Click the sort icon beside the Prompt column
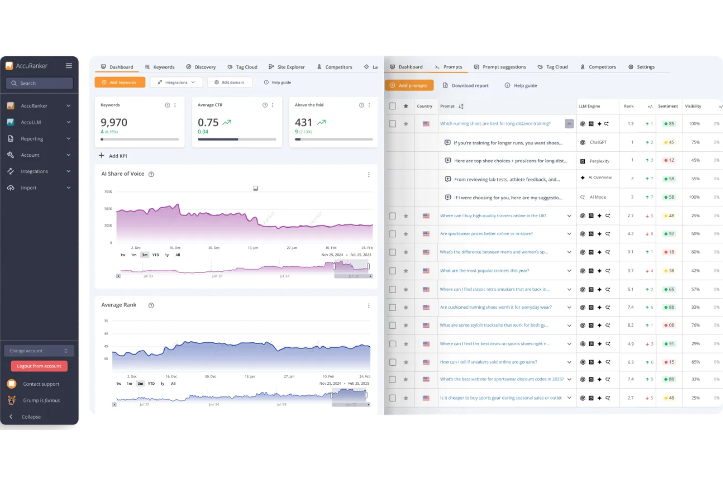723x482 pixels. tap(461, 106)
